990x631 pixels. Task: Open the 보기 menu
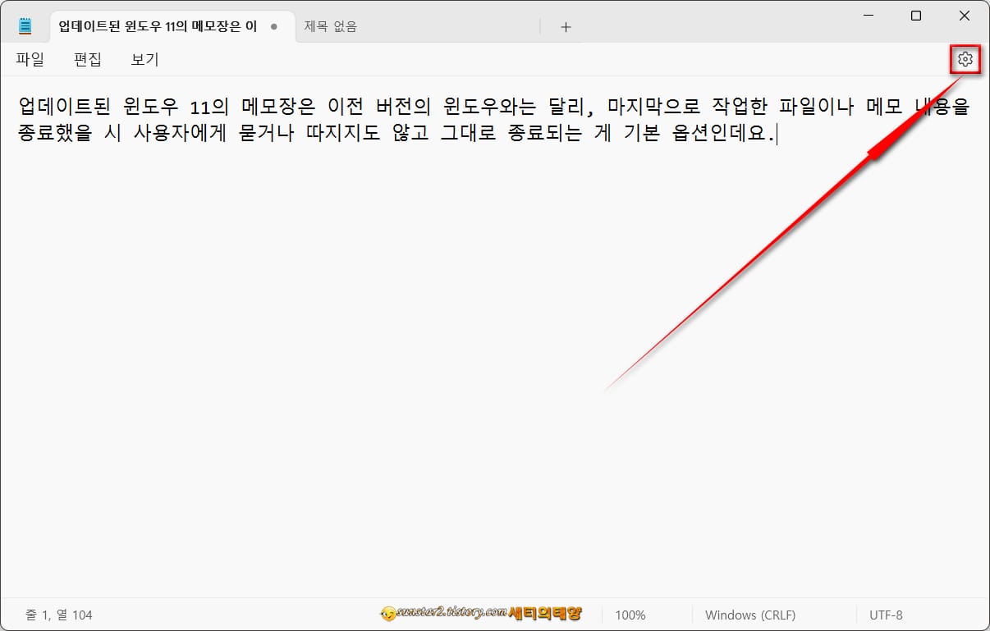[x=144, y=59]
